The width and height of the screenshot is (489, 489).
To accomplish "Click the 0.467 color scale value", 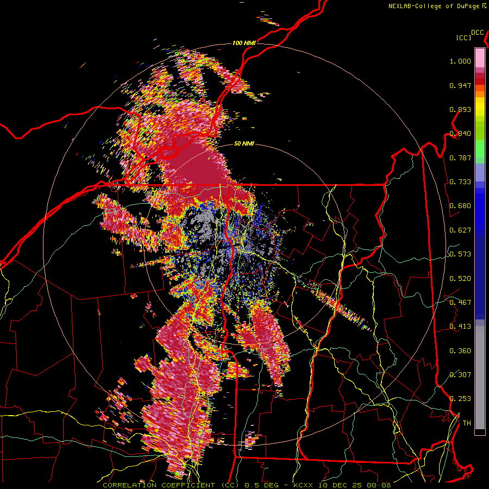I will (x=460, y=302).
